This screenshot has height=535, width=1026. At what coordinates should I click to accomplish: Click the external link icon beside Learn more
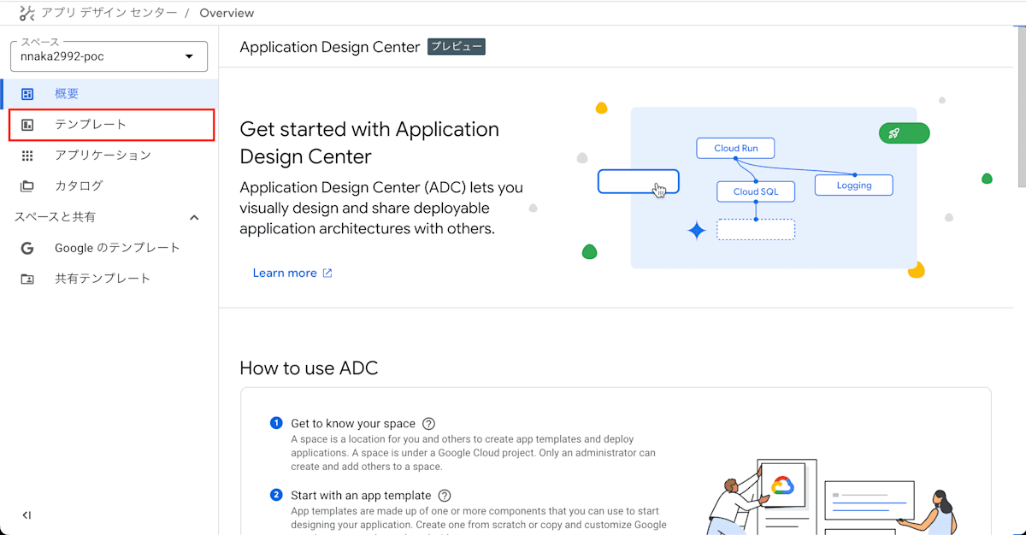coord(327,273)
